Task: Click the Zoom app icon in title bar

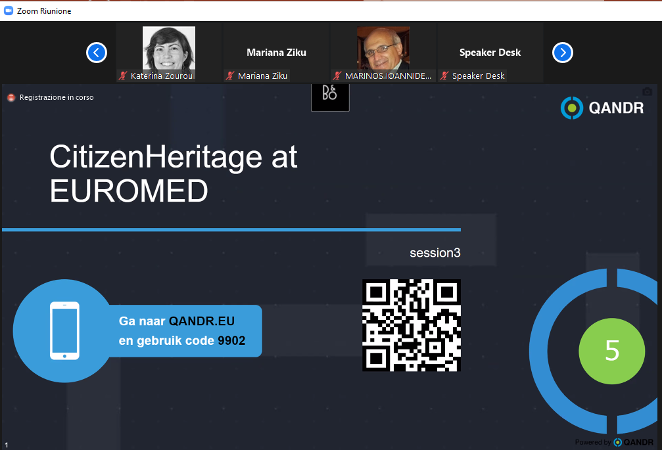Action: pos(9,11)
